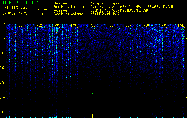Click the timestamp 07.01.21 17:30
187x118 pixels.
coord(15,14)
